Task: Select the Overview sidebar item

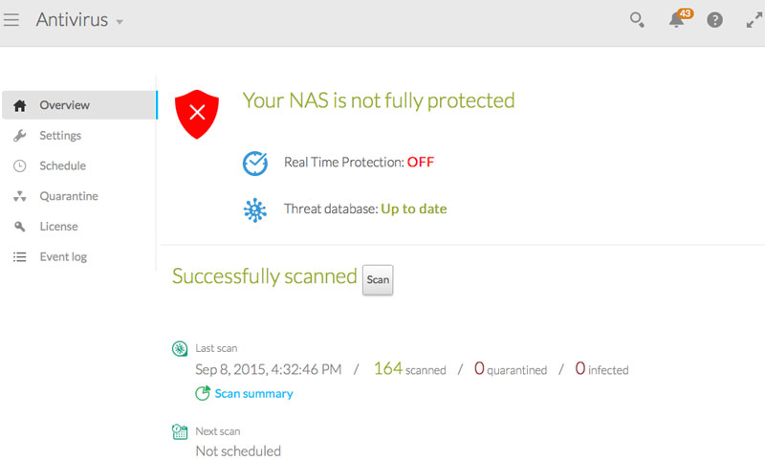Action: (x=79, y=105)
